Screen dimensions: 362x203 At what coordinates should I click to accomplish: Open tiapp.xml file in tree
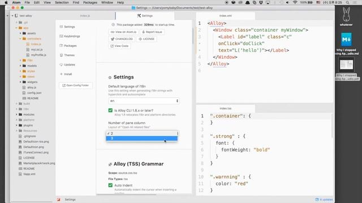pyautogui.click(x=29, y=174)
